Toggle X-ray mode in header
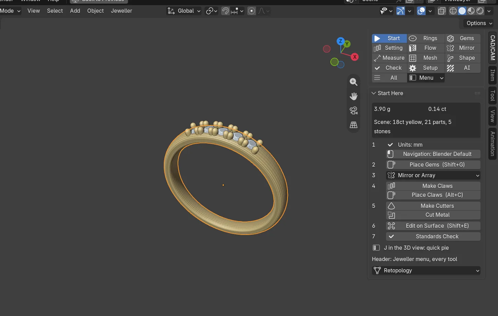Screen dimensions: 498x316 pos(442,11)
